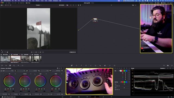Show the Media Pool button
This screenshot has height=98, width=174.
[x=21, y=3]
